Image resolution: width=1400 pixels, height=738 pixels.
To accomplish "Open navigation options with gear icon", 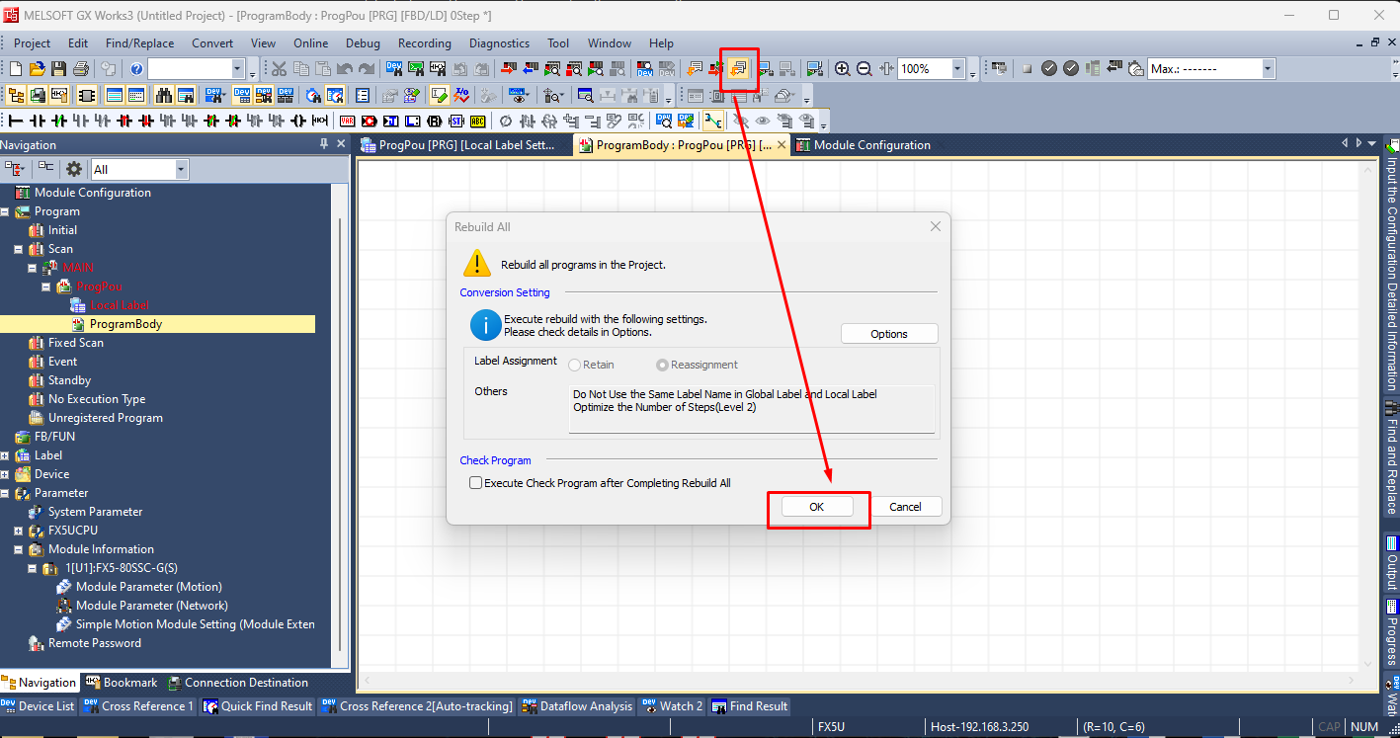I will [74, 169].
